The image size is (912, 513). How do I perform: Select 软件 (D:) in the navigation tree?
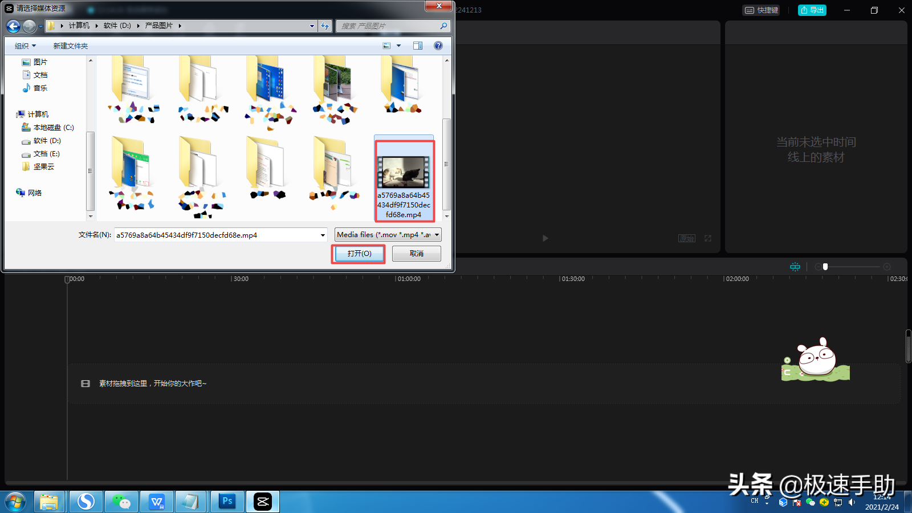[47, 141]
